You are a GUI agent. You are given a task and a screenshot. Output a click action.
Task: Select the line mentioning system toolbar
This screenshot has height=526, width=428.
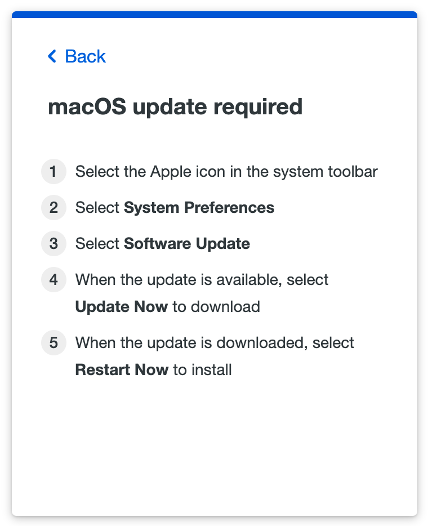pyautogui.click(x=227, y=172)
